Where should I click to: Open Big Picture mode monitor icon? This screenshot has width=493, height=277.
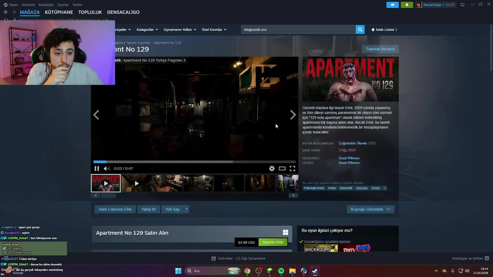462,5
